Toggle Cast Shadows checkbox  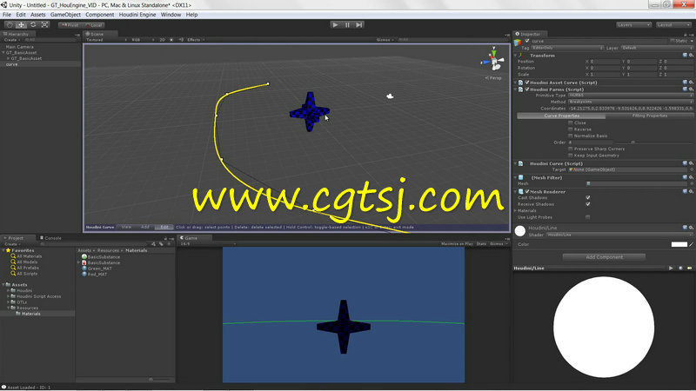tap(588, 198)
